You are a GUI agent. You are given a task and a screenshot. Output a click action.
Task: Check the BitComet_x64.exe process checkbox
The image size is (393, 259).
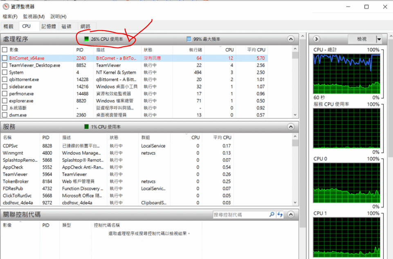tap(5, 58)
